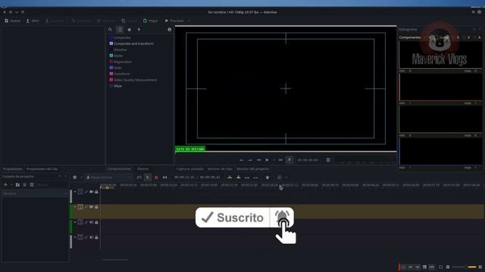Open the dropdown arrow beside Procesar

(x=189, y=20)
